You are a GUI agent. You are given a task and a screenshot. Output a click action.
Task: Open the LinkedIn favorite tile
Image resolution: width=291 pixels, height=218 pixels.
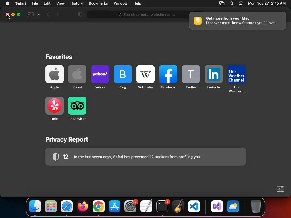pos(214,74)
